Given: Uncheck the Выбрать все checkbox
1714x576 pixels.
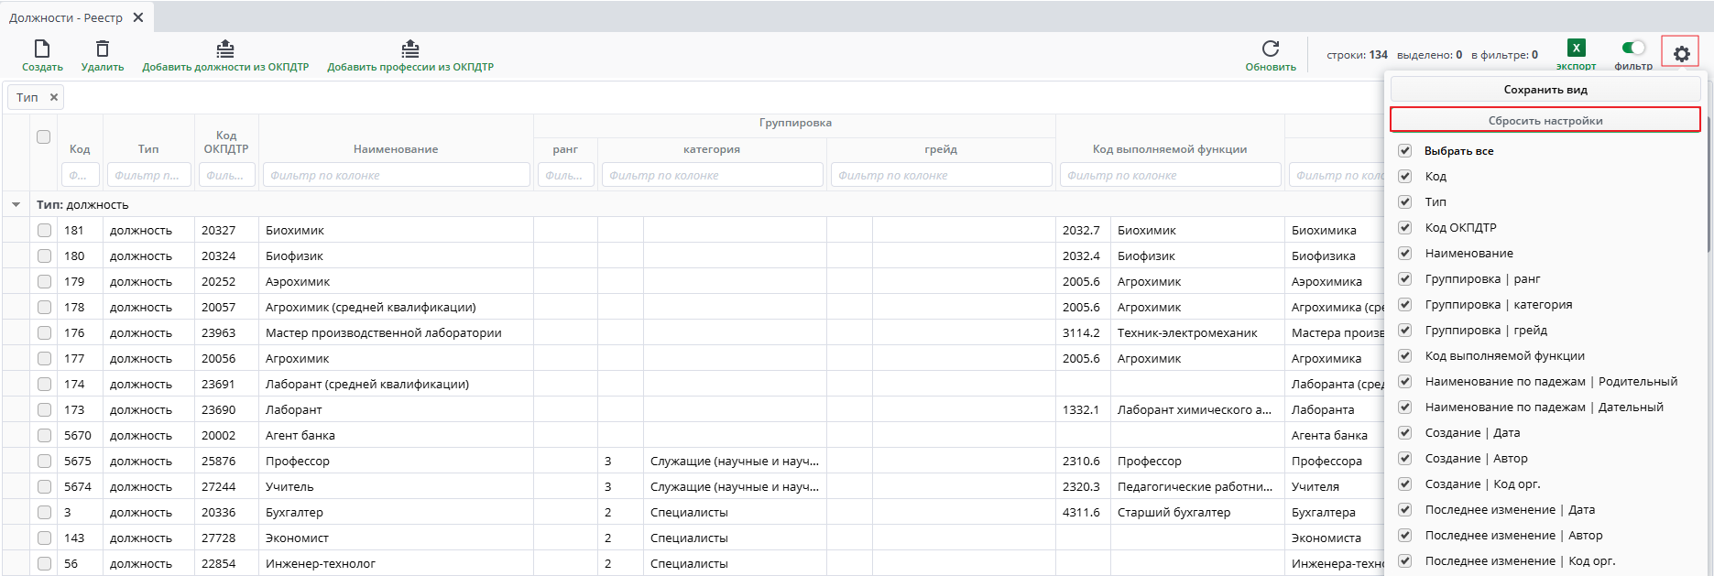Looking at the screenshot, I should click(1405, 151).
